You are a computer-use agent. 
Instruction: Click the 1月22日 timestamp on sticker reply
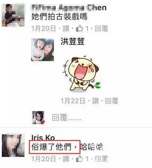pyautogui.click(x=73, y=101)
